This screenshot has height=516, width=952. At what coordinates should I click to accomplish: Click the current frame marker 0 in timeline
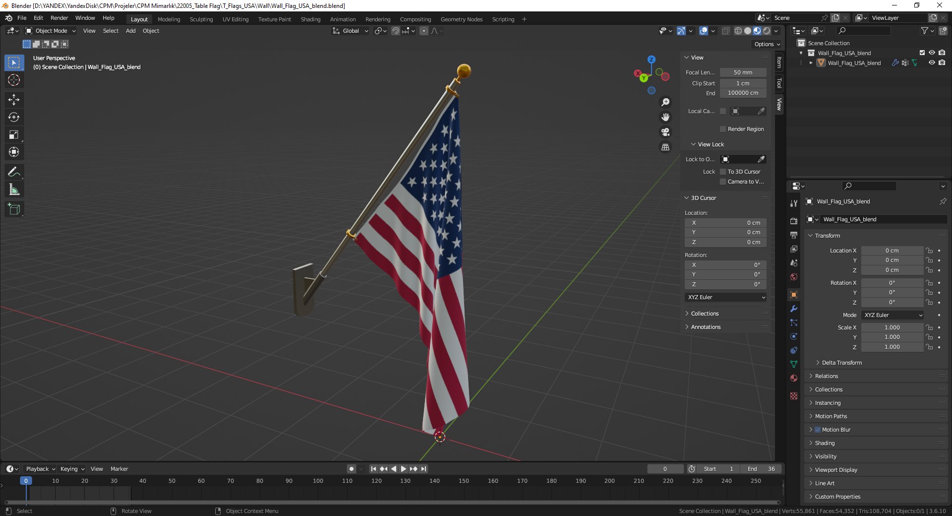pos(26,481)
